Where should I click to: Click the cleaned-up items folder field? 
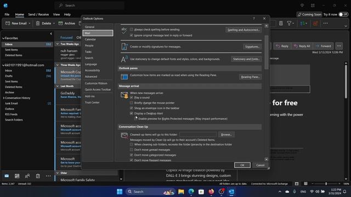click(198, 135)
